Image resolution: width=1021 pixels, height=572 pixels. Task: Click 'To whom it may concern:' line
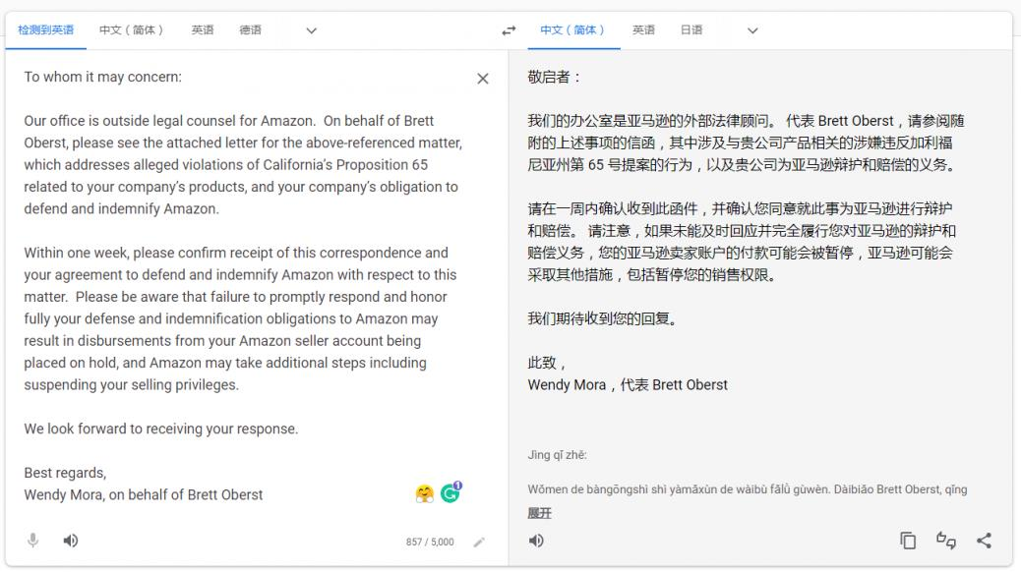point(103,77)
